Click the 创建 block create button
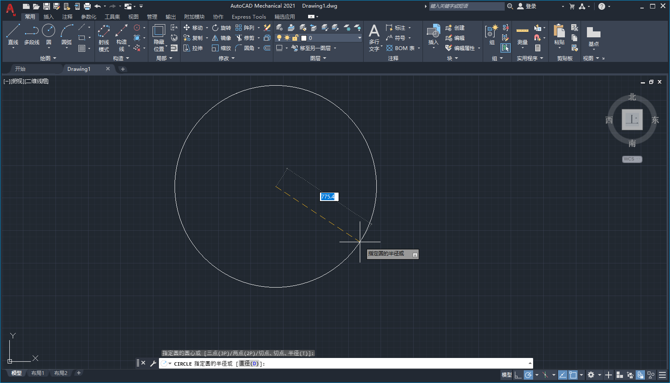Image resolution: width=670 pixels, height=383 pixels. [x=455, y=28]
